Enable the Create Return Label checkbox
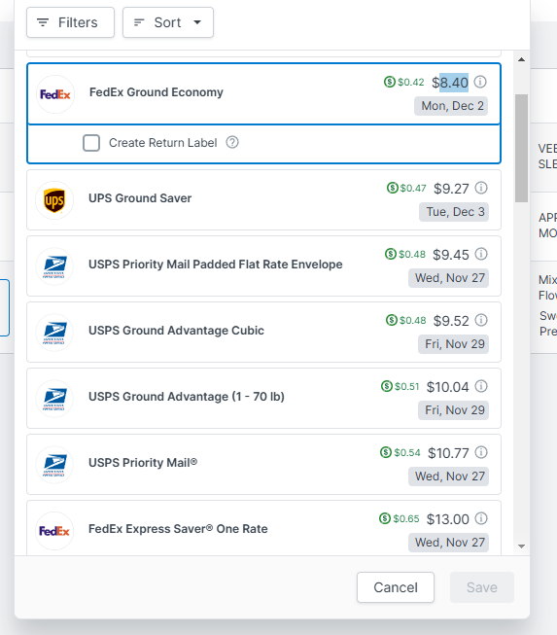Screen dimensions: 557x635 click(91, 143)
